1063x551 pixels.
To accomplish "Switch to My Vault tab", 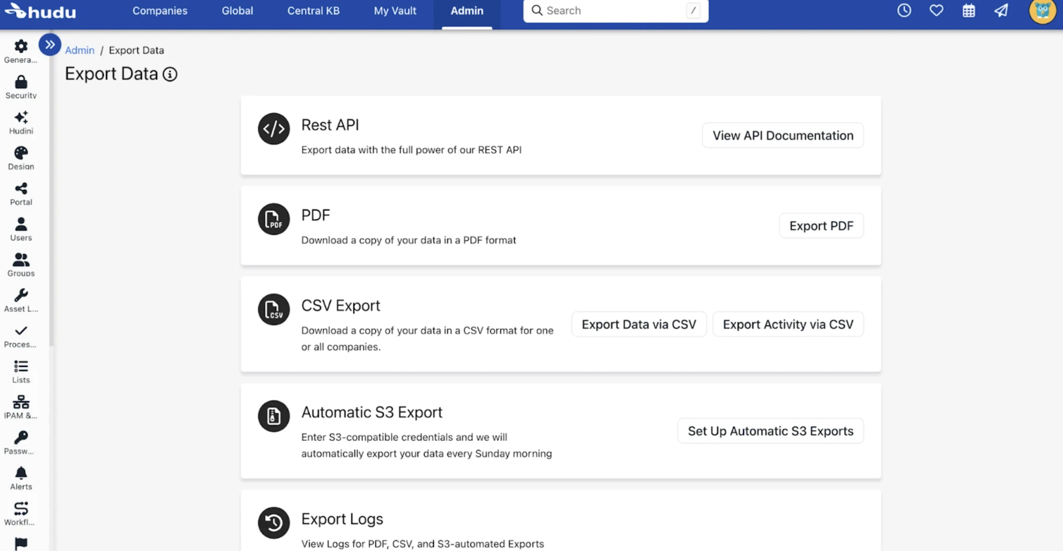I will [x=395, y=11].
